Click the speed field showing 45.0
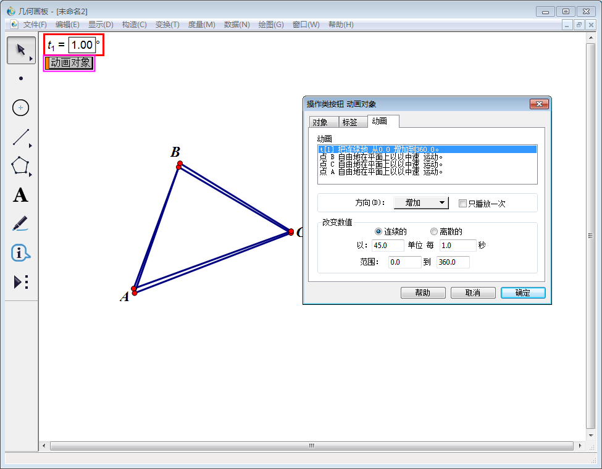This screenshot has height=469, width=602. tap(388, 245)
